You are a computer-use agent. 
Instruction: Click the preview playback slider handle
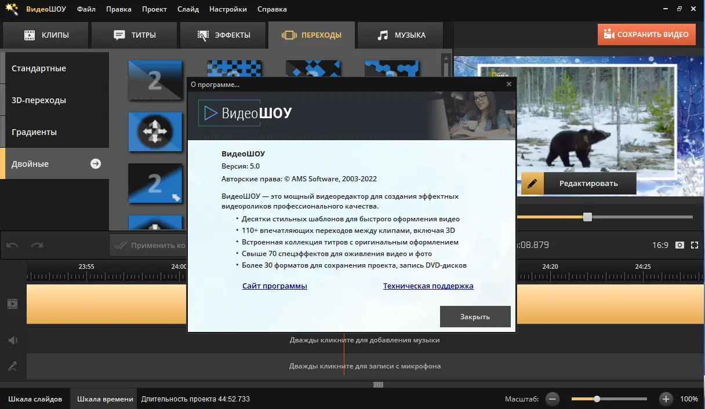click(587, 217)
